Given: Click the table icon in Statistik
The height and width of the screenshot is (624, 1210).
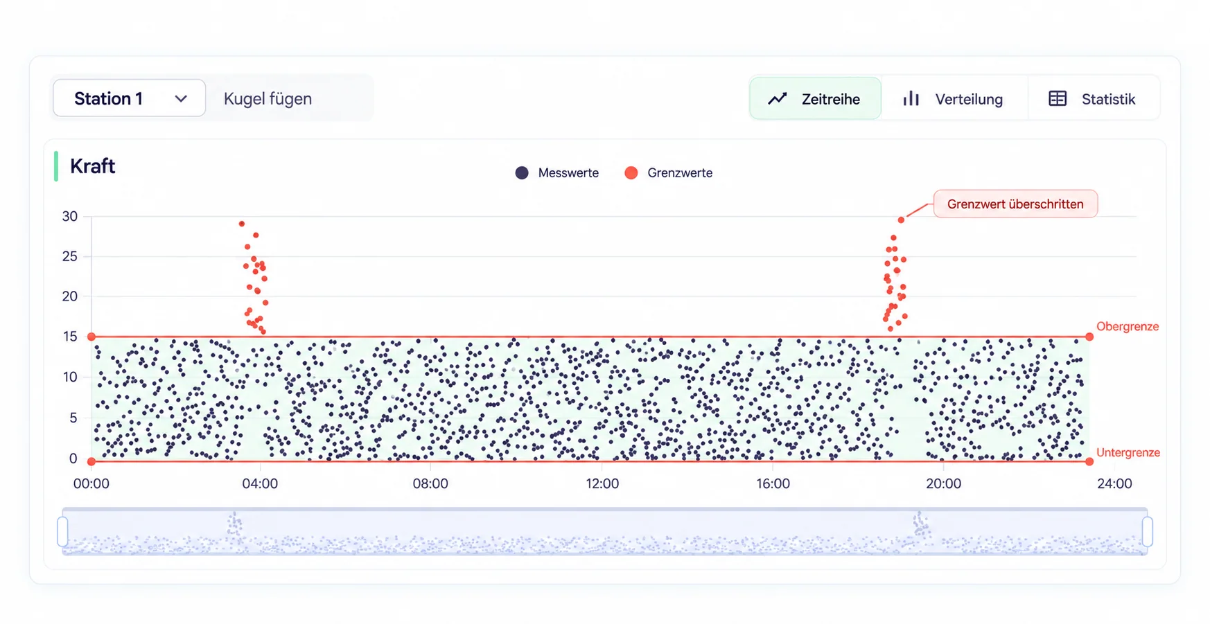Looking at the screenshot, I should (1058, 98).
